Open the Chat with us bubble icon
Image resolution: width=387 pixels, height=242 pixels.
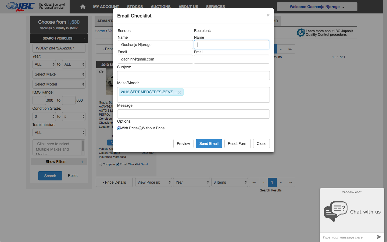[x=335, y=211]
